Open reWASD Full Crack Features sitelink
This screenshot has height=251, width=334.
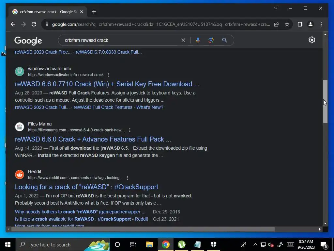[103, 107]
